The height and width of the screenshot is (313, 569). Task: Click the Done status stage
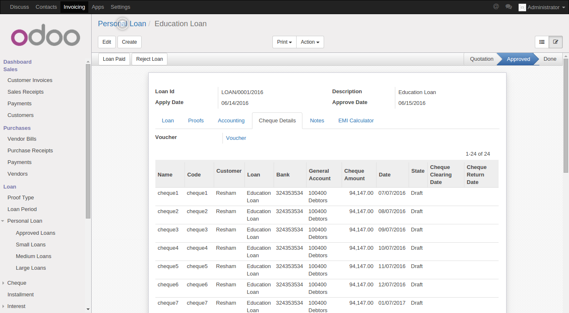click(550, 59)
